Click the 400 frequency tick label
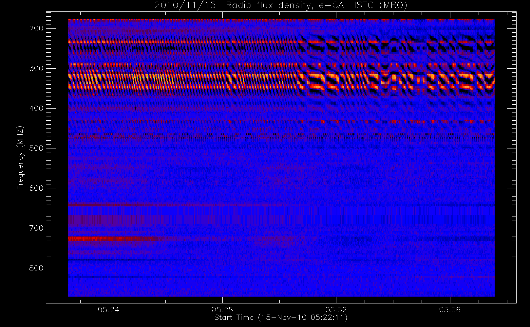 pyautogui.click(x=36, y=108)
